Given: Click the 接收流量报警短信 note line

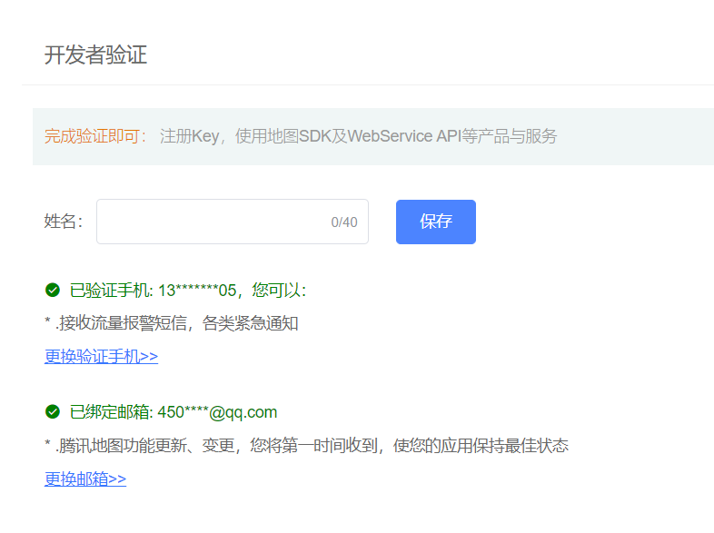Looking at the screenshot, I should [x=172, y=323].
